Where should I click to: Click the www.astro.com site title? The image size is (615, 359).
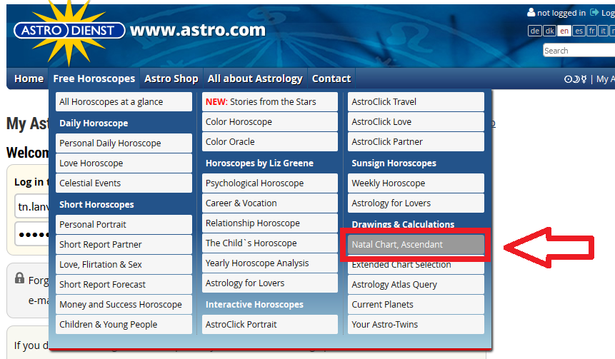(x=198, y=30)
